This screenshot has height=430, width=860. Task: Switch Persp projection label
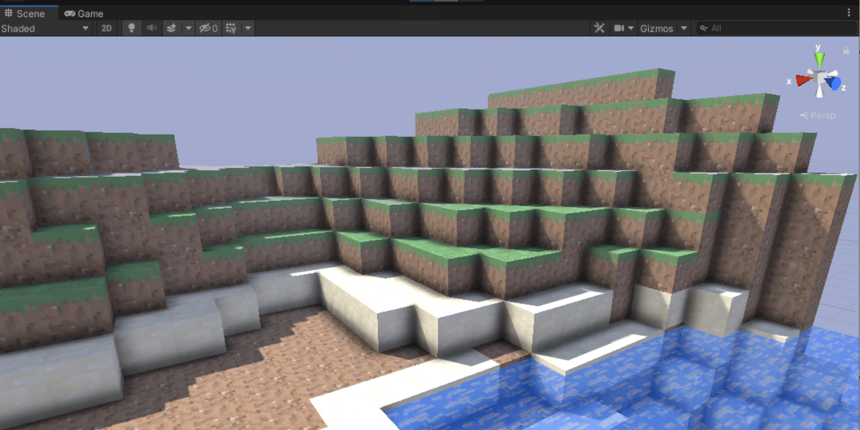coord(818,115)
